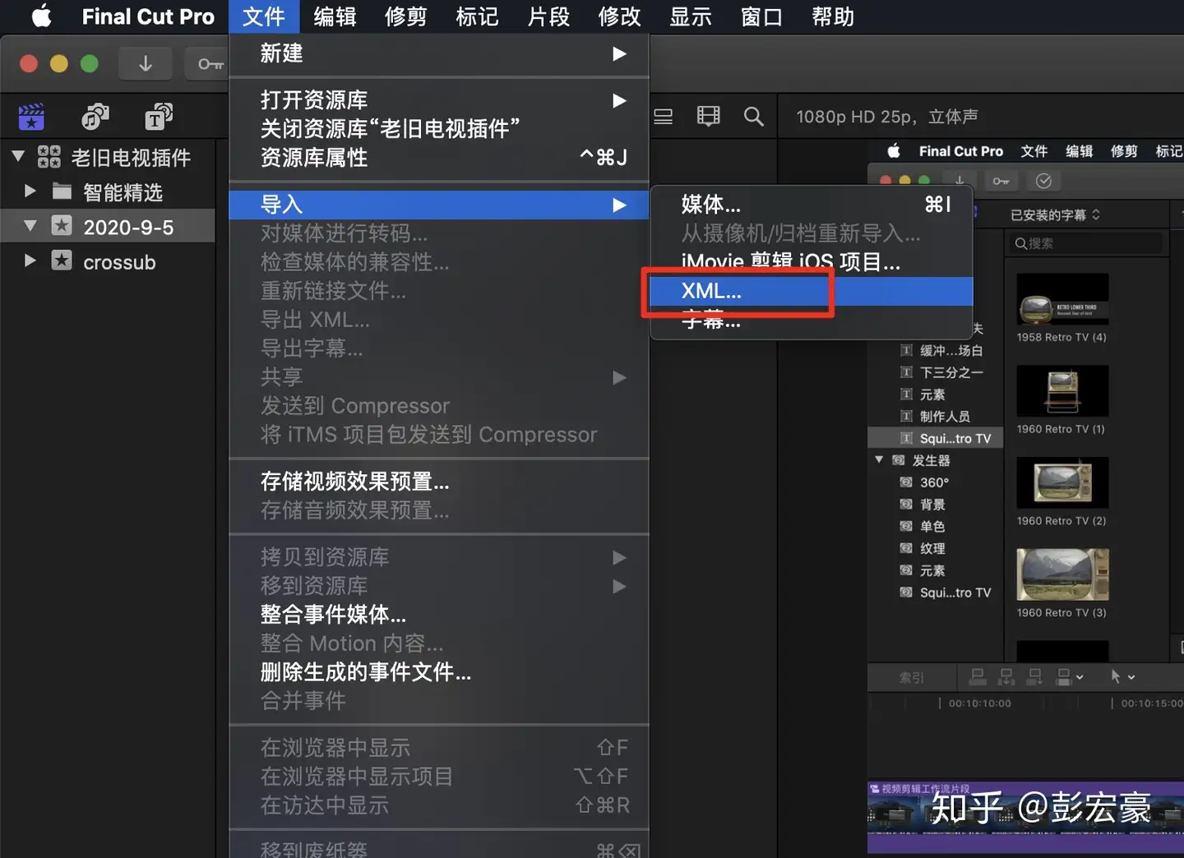Open the 片段 menu

point(548,16)
